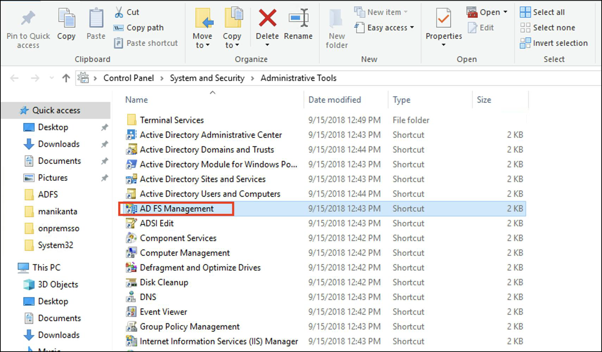The width and height of the screenshot is (602, 352).
Task: Select the ADFS folder in sidebar
Action: point(48,195)
